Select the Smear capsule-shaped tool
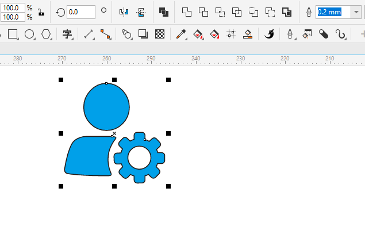This screenshot has height=238, width=365. pos(324,34)
